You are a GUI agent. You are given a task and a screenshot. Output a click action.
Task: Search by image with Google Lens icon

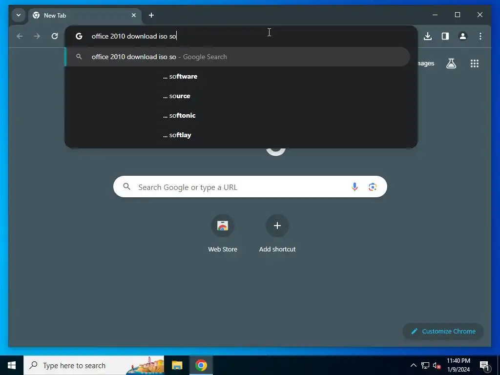(373, 187)
